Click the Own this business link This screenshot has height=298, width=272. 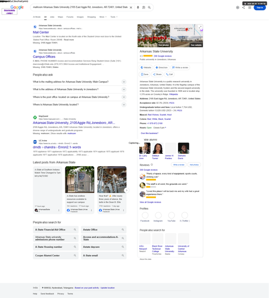click(149, 134)
